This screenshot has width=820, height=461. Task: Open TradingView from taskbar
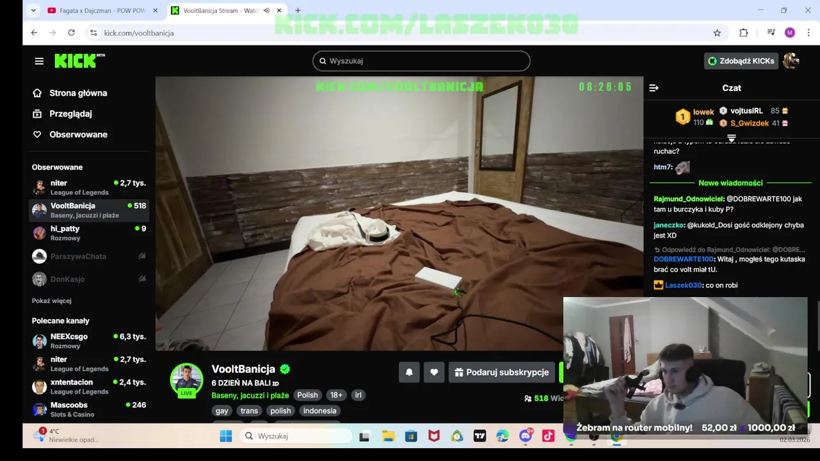click(479, 436)
